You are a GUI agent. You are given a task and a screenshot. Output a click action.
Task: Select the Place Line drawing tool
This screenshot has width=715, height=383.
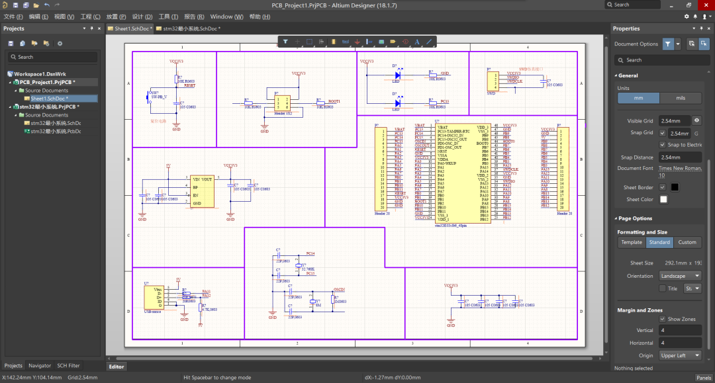(429, 42)
